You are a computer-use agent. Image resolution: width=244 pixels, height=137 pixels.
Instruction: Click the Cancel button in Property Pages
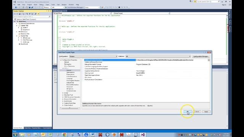(x=197, y=112)
